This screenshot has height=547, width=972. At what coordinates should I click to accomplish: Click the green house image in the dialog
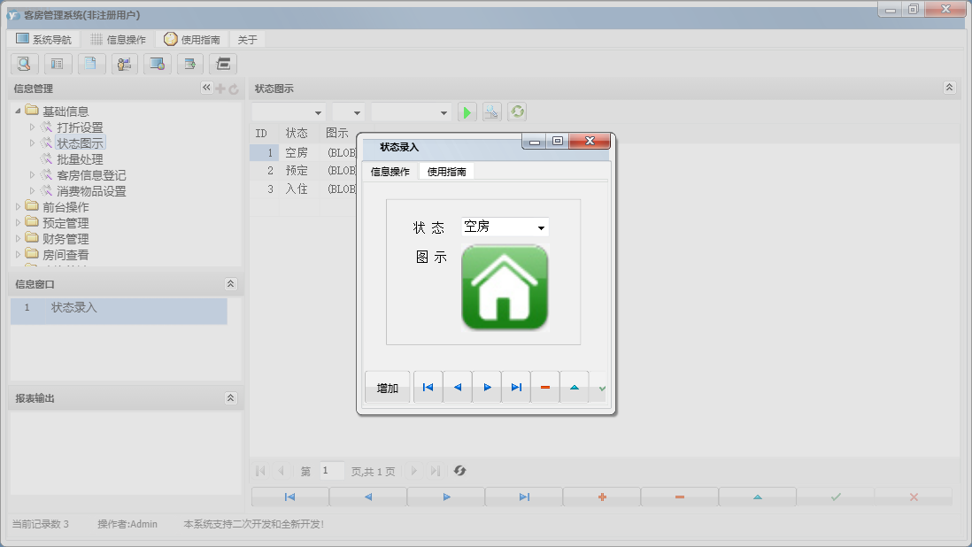(x=505, y=288)
